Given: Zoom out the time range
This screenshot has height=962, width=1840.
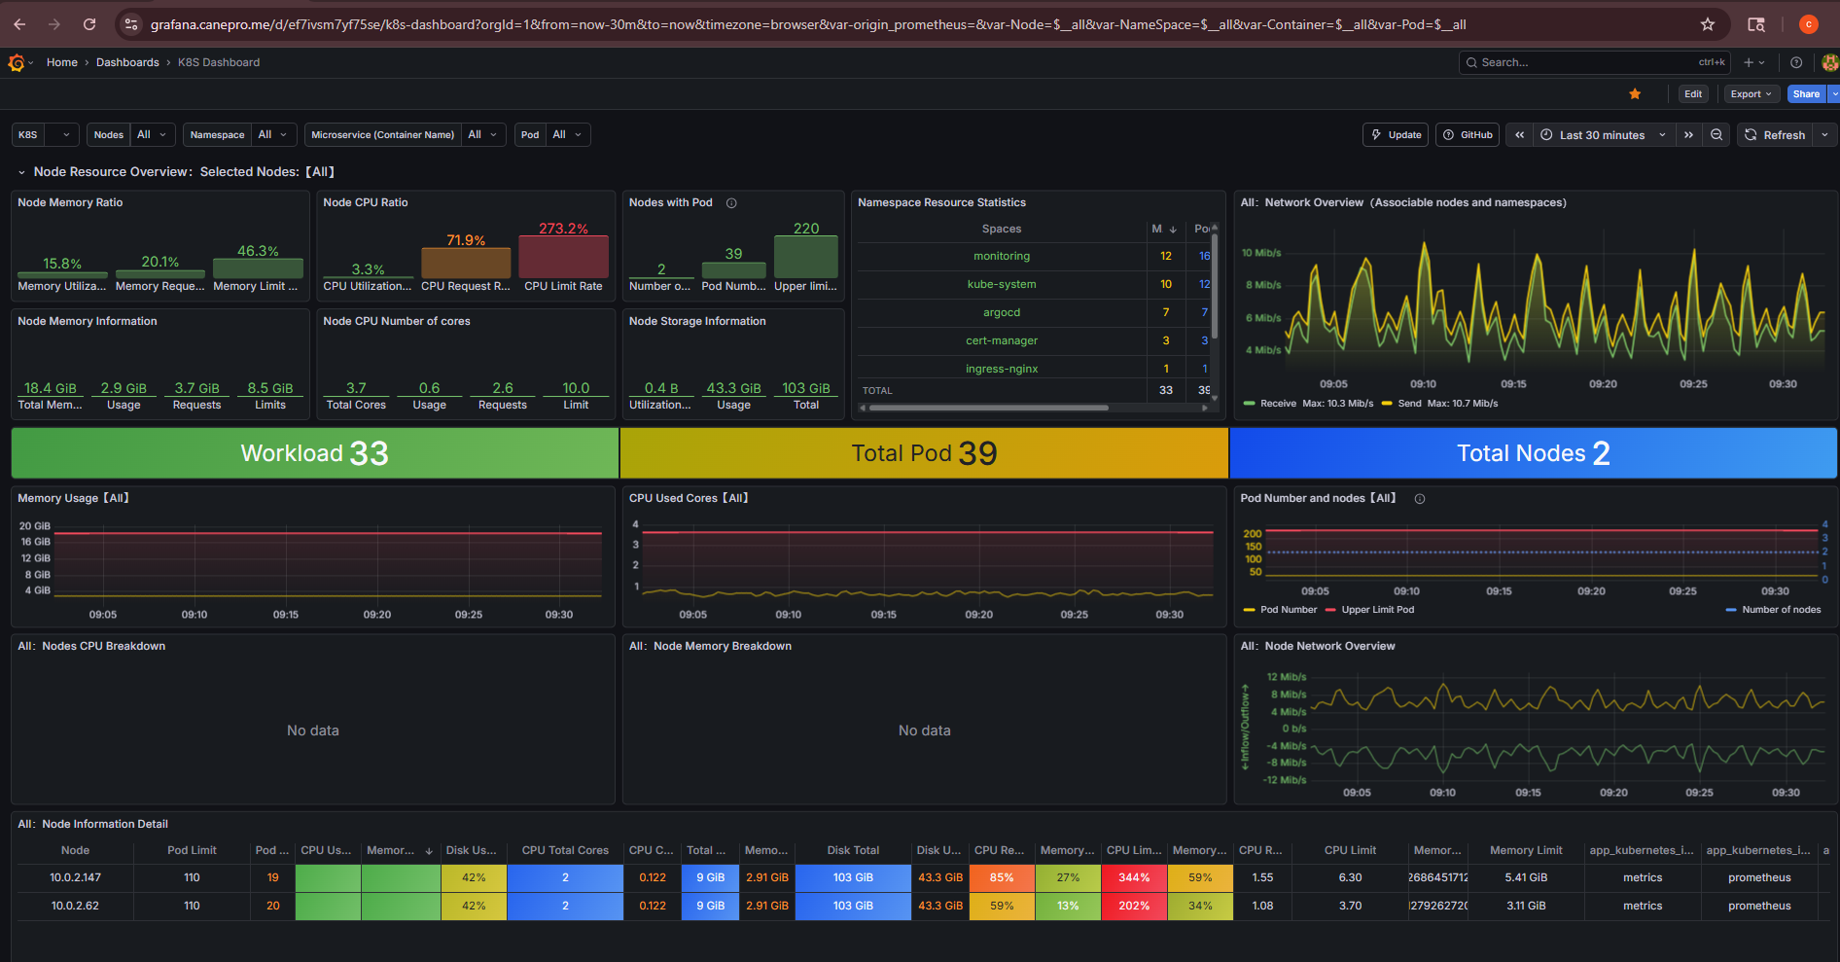Looking at the screenshot, I should point(1716,135).
